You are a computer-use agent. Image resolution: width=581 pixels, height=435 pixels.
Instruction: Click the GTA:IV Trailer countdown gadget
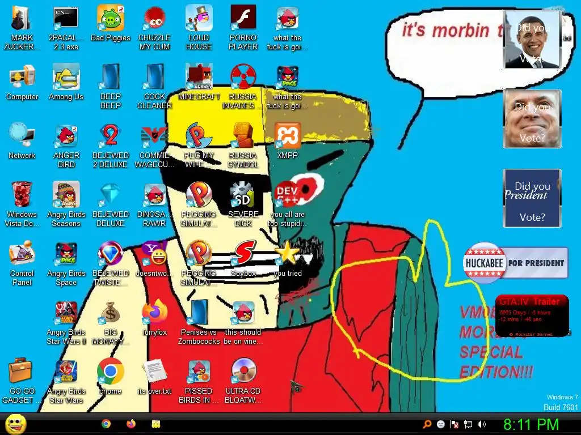click(532, 316)
